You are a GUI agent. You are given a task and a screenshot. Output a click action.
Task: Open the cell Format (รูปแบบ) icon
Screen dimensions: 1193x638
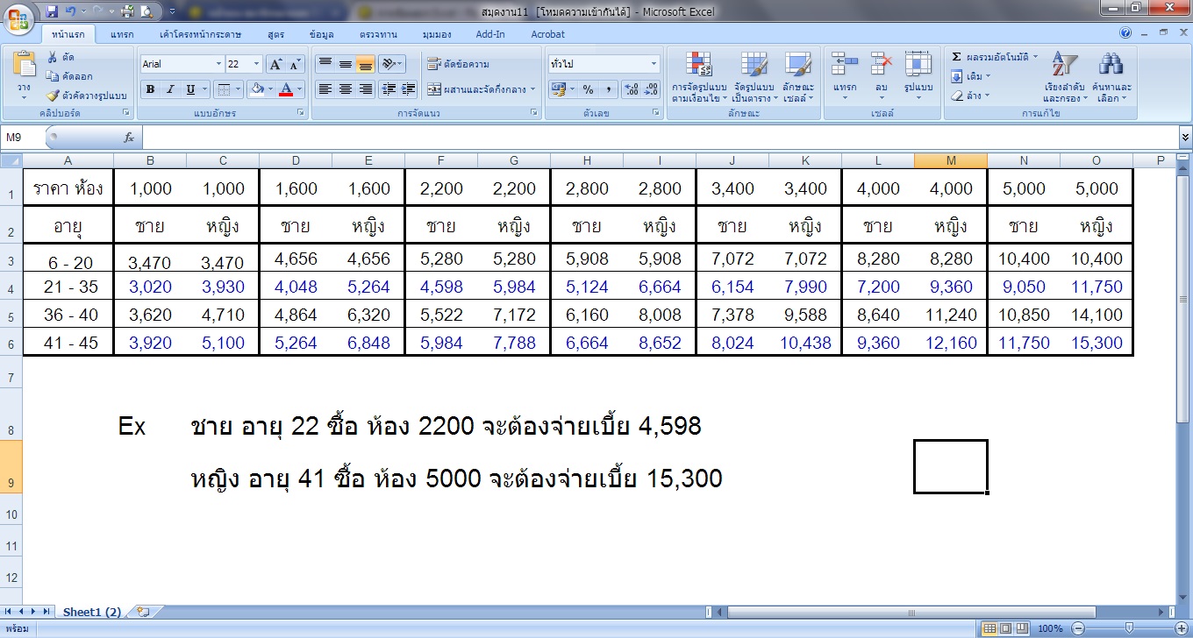click(x=918, y=64)
